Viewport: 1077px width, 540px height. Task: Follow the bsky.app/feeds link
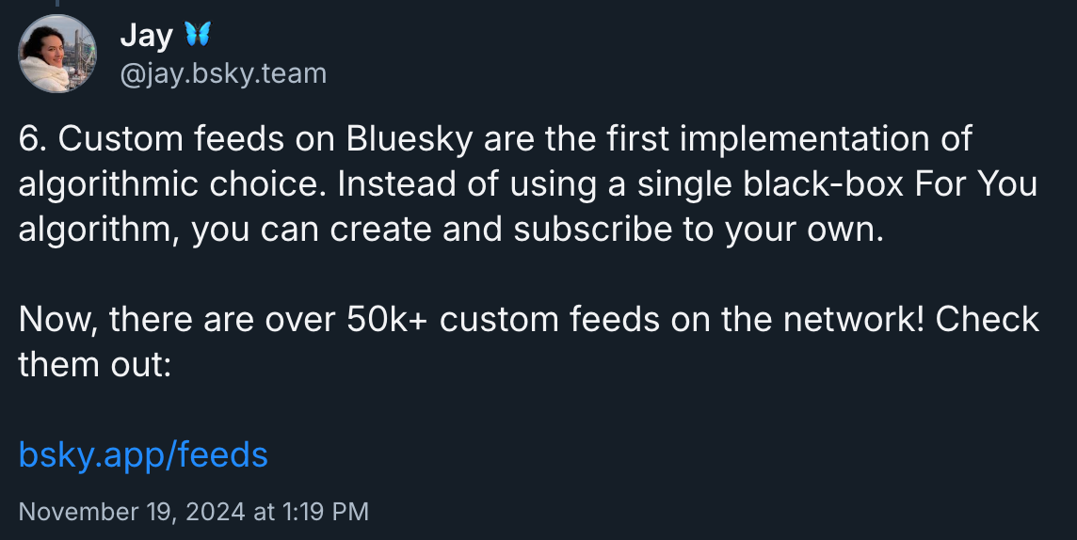tap(143, 454)
